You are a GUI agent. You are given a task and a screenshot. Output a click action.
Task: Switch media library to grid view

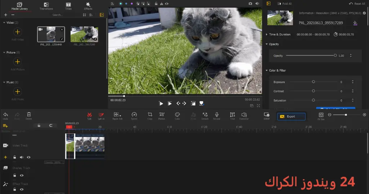point(84,15)
